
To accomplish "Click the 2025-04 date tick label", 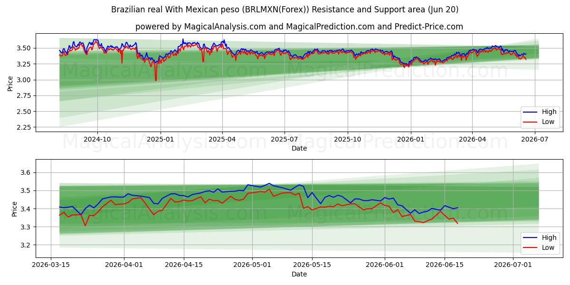I will click(x=222, y=139).
